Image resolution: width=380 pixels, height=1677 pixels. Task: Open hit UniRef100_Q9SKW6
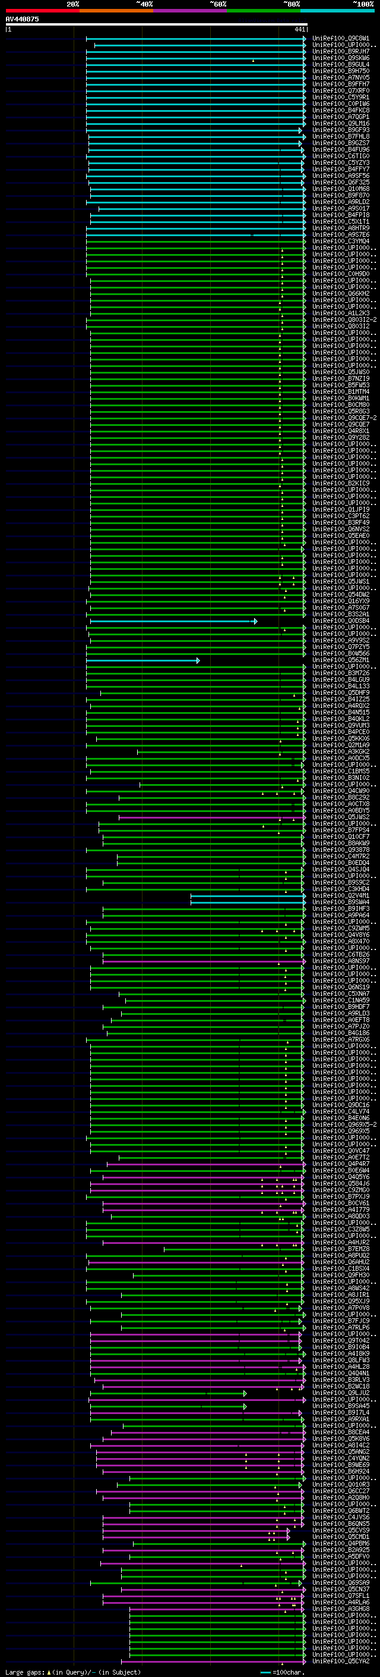(340, 58)
